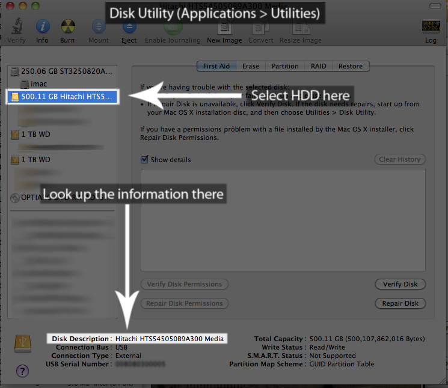Switch to the First Aid tab

216,66
